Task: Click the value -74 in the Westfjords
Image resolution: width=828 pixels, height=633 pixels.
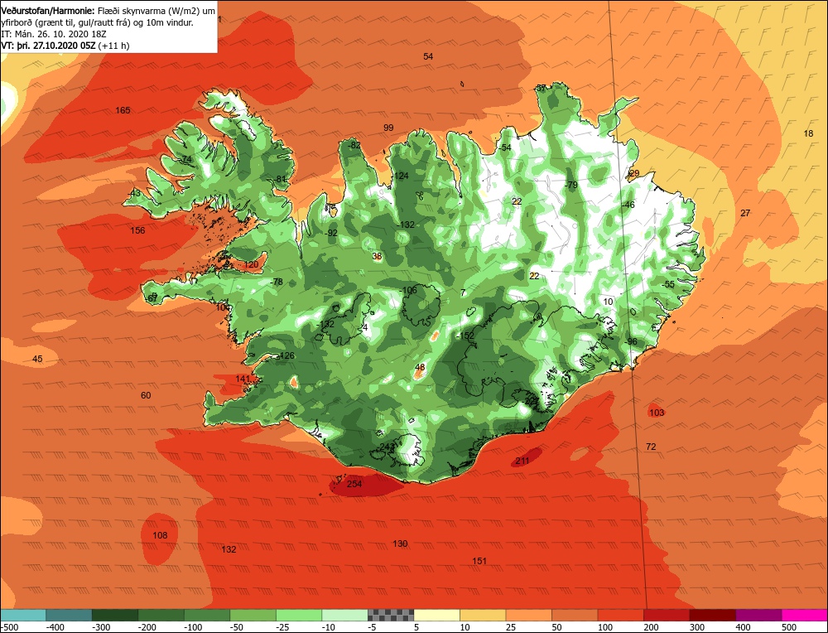Action: coord(185,160)
